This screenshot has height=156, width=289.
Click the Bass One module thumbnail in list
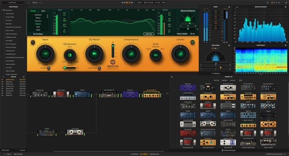point(188,88)
